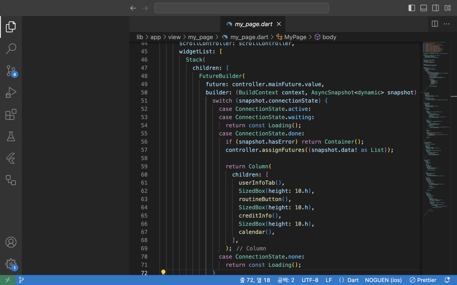Open the Testing flask view
The height and width of the screenshot is (285, 457).
point(11,136)
